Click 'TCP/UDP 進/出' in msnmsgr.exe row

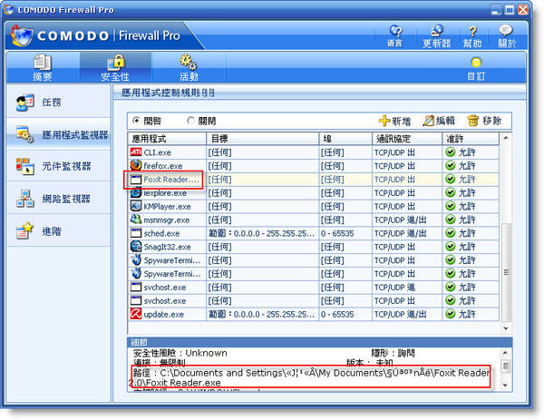coord(400,220)
